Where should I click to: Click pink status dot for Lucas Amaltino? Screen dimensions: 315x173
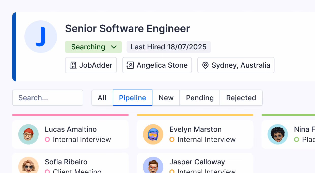(47, 139)
